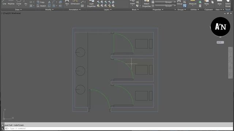Expand the Utilities panel dropdown
234x131 pixels.
(195, 10)
